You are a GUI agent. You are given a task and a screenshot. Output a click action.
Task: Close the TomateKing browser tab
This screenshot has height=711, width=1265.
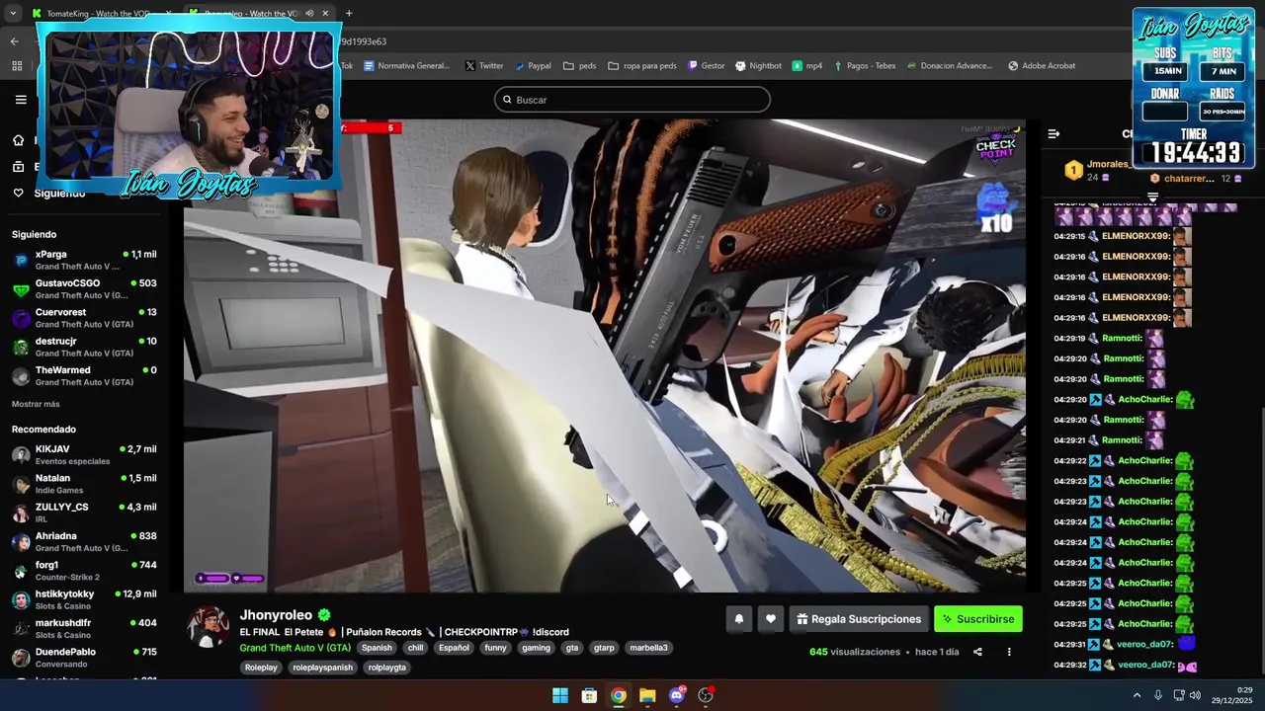pos(168,13)
